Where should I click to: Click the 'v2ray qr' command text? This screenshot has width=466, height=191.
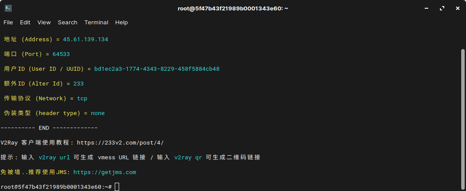tap(188, 158)
